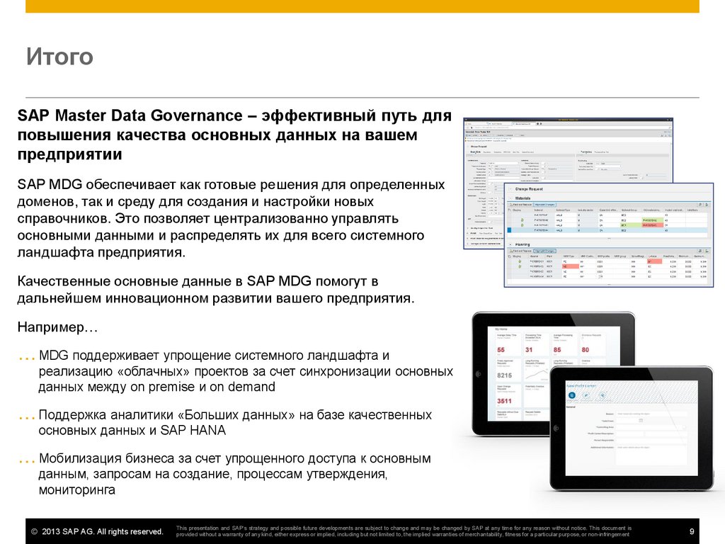Expand the "Planning" section in the screenshot
The height and width of the screenshot is (544, 725).
511,244
